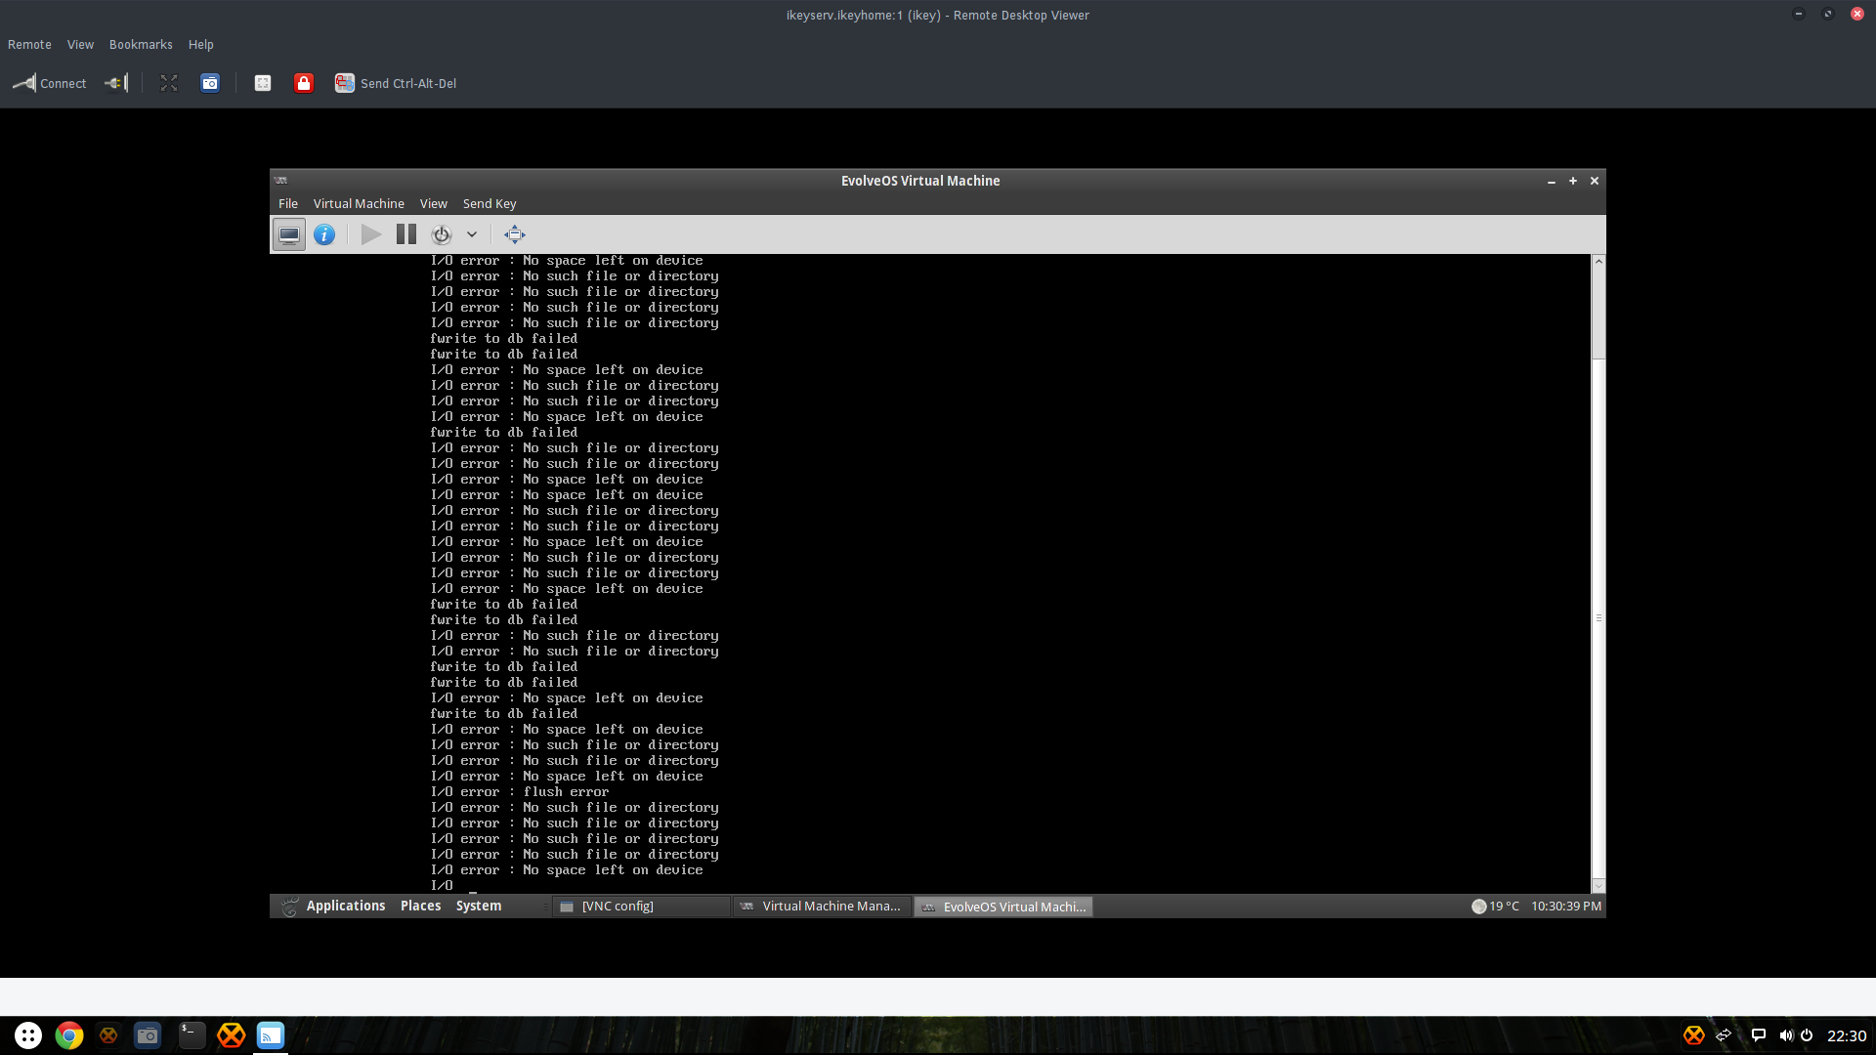Switch the VM to fullscreen view with the arrows icon

(x=515, y=234)
